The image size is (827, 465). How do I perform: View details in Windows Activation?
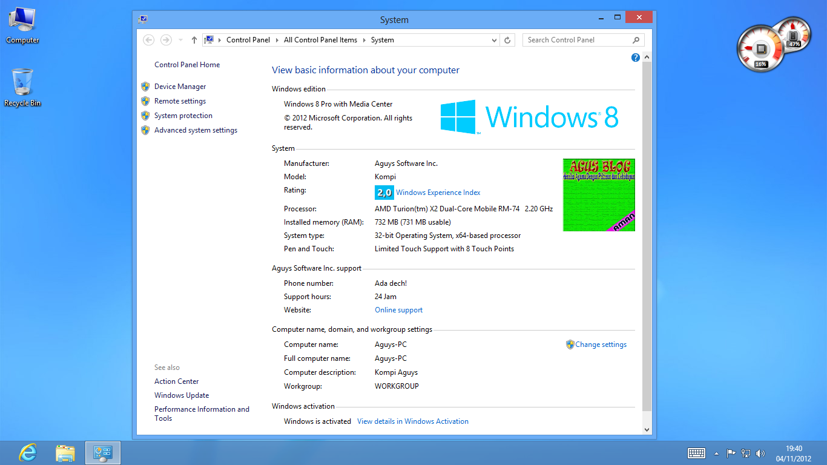413,421
